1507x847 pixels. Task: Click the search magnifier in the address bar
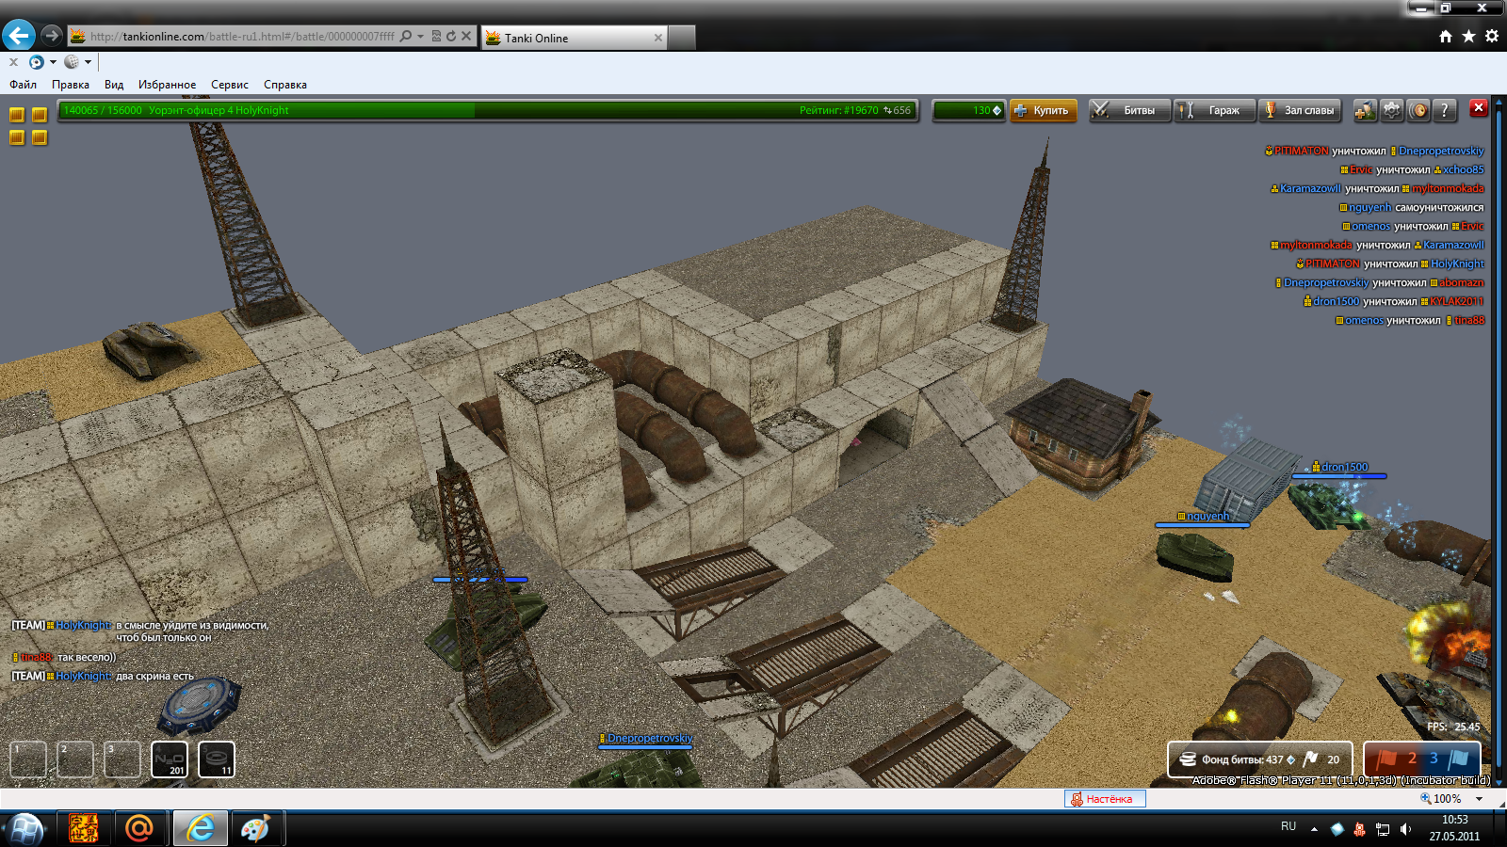pyautogui.click(x=405, y=36)
